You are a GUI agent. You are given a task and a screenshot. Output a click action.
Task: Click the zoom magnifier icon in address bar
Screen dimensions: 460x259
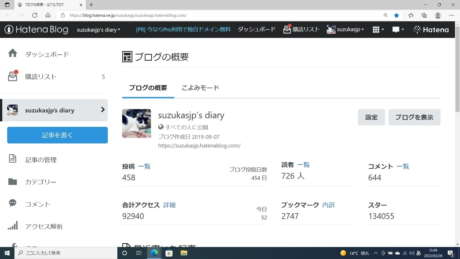click(x=386, y=15)
